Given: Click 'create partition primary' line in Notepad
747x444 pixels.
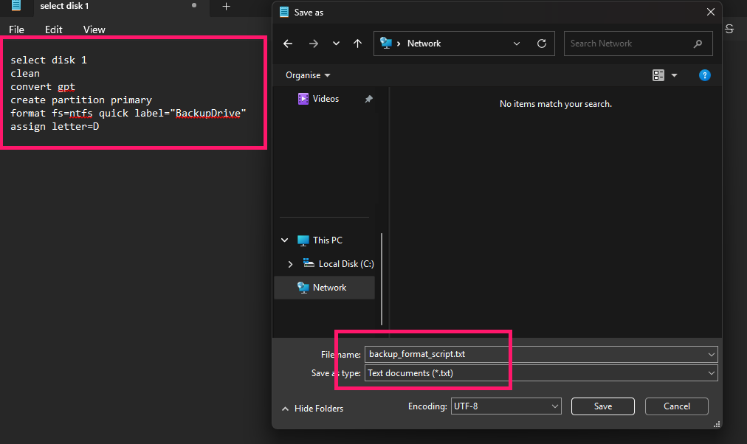Looking at the screenshot, I should (81, 100).
